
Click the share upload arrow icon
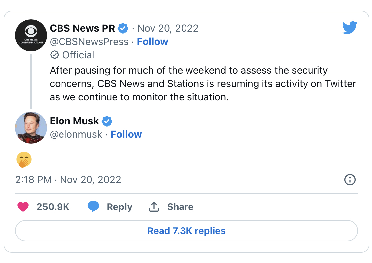point(154,207)
